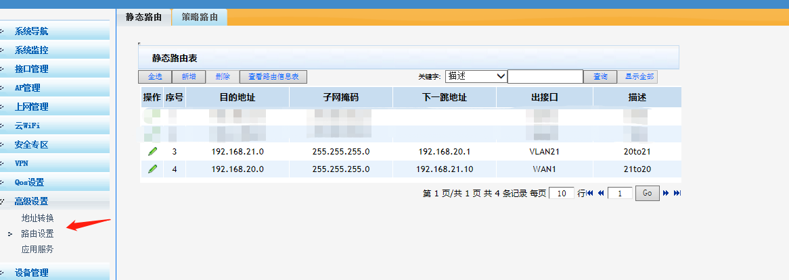Collapse 高级设置 menu
Image resolution: width=789 pixels, height=280 pixels.
click(x=55, y=202)
